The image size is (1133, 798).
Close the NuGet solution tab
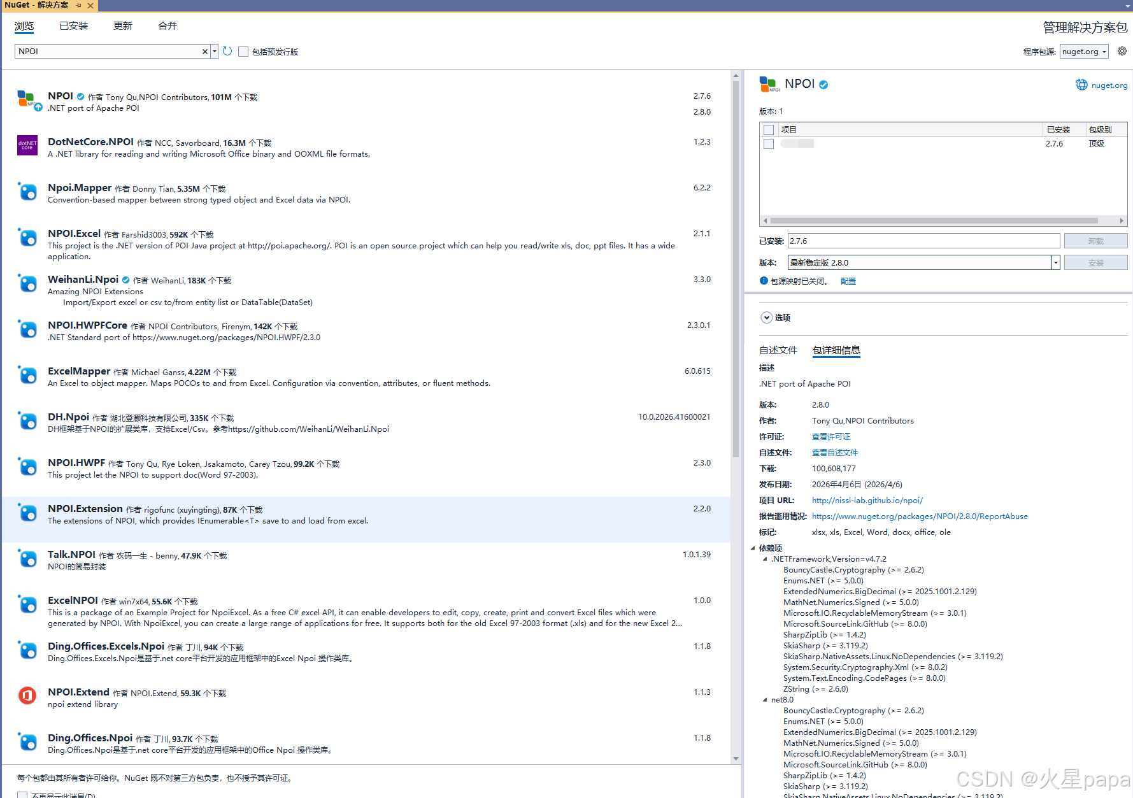pos(90,5)
